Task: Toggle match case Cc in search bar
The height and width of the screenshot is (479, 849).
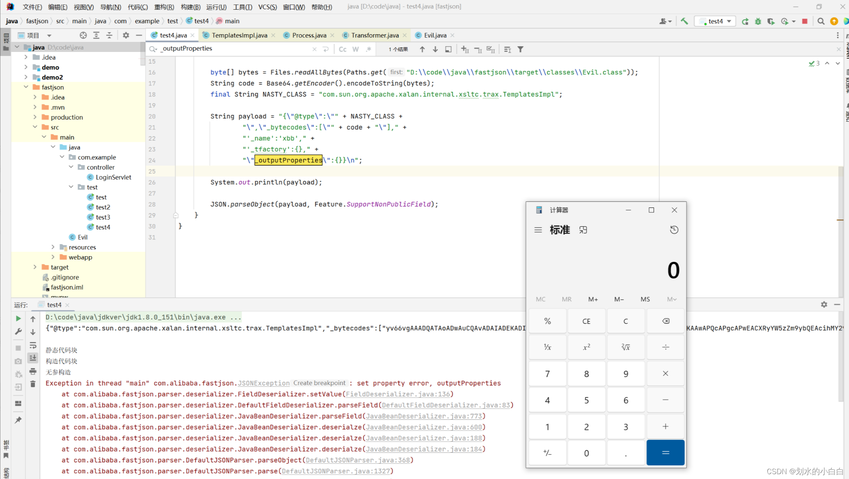Action: point(342,49)
